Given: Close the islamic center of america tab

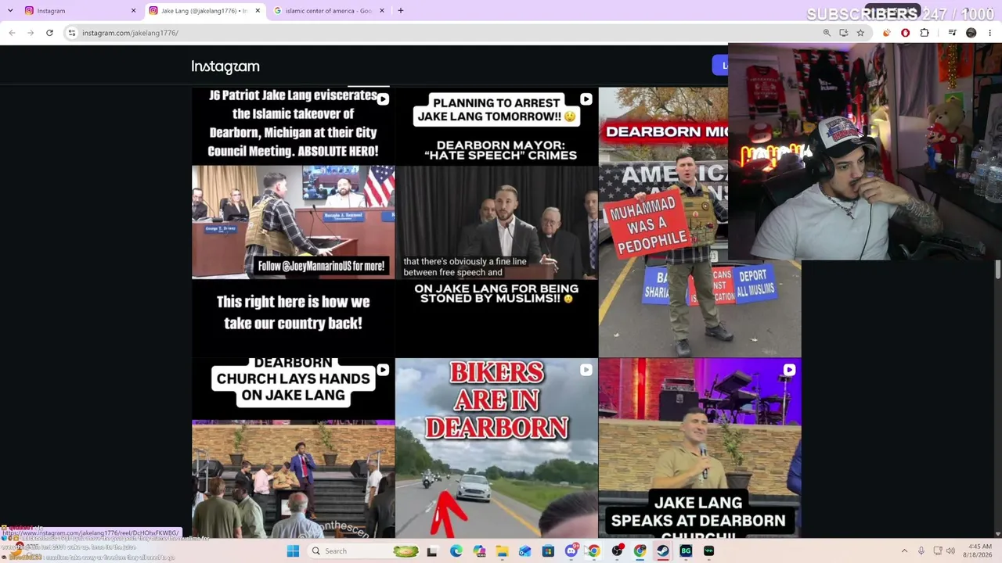Looking at the screenshot, I should tap(382, 11).
